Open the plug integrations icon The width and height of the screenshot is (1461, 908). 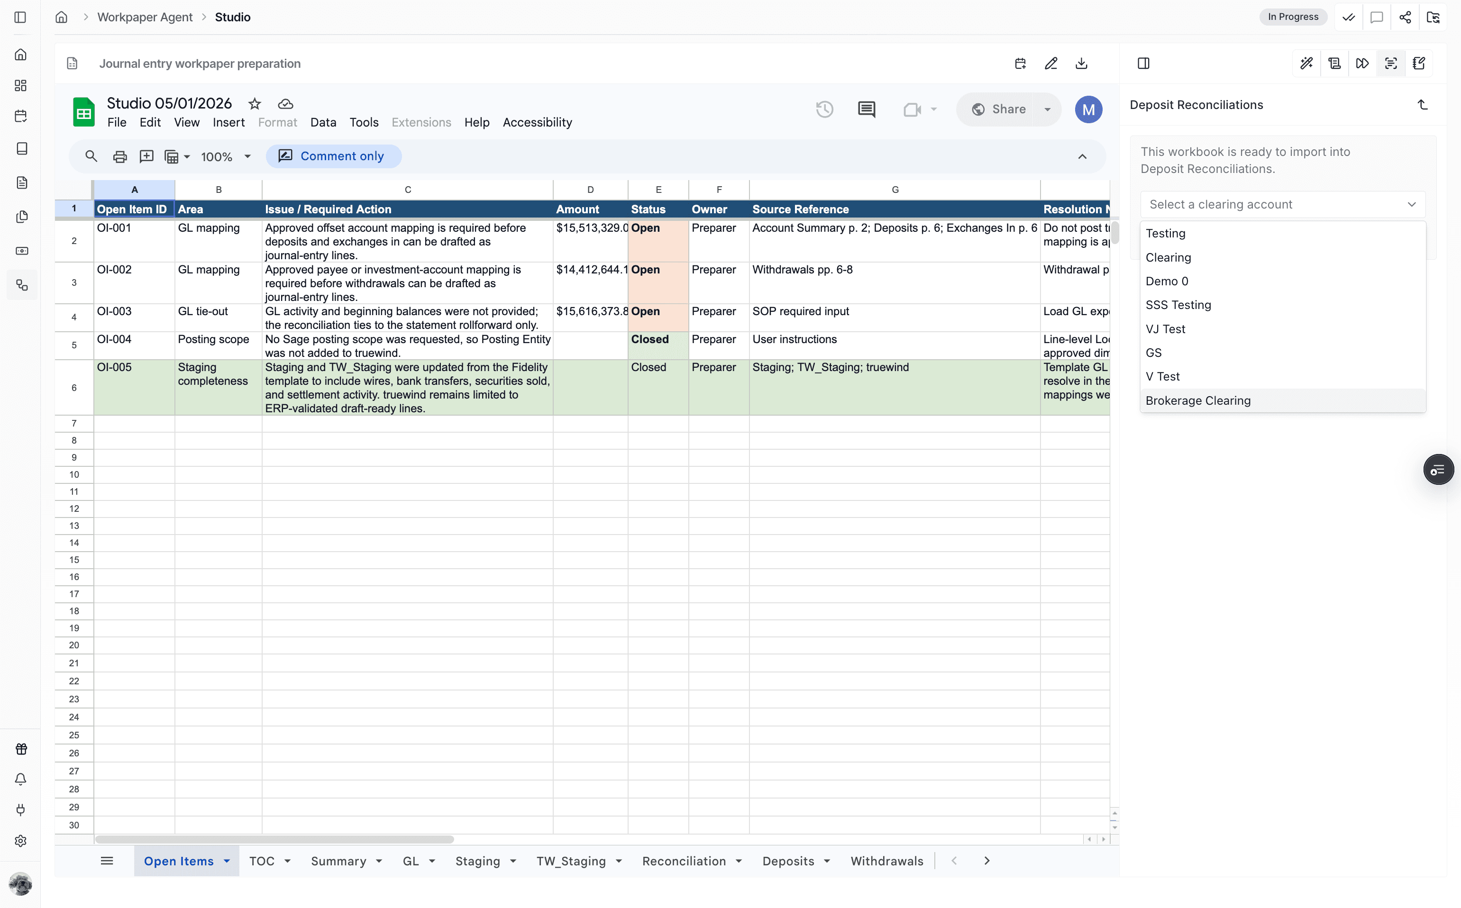point(21,809)
